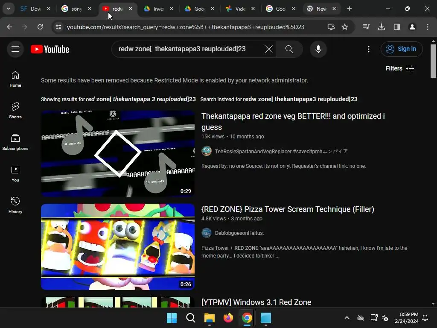Open a new browser tab
The image size is (437, 328).
pos(350,9)
